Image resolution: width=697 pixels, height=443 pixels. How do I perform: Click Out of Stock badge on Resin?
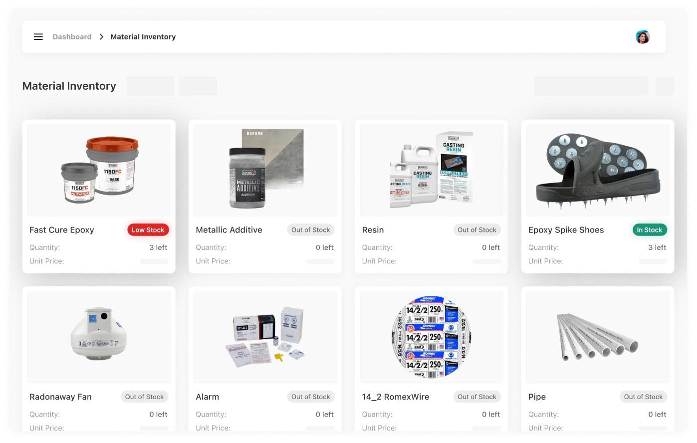477,230
